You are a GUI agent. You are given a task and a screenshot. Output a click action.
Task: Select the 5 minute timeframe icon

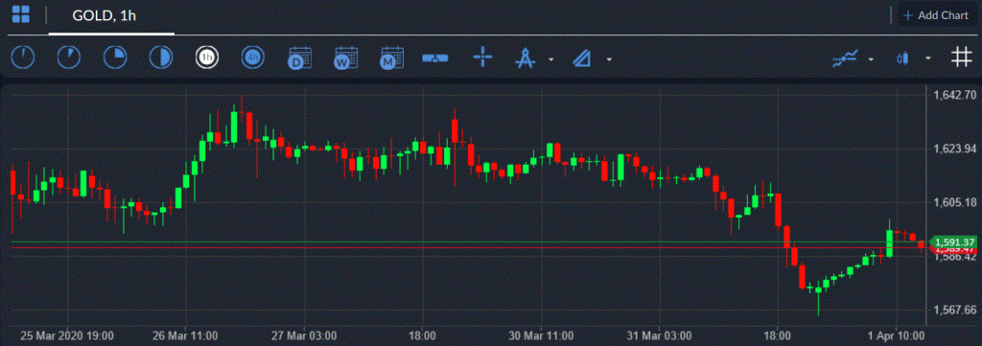point(69,58)
